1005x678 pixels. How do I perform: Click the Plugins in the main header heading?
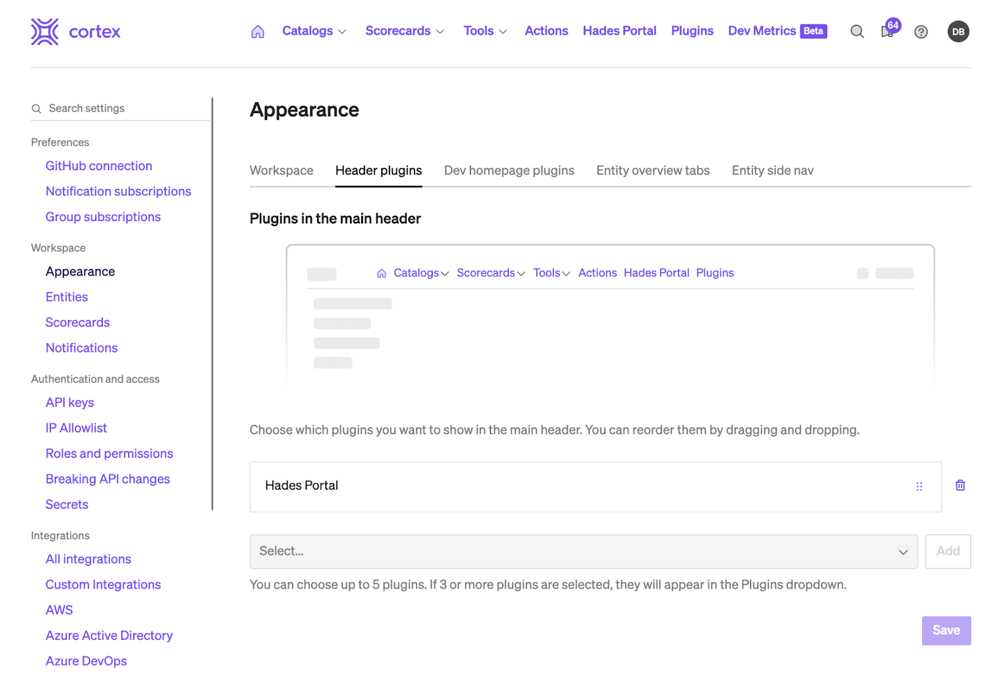335,218
